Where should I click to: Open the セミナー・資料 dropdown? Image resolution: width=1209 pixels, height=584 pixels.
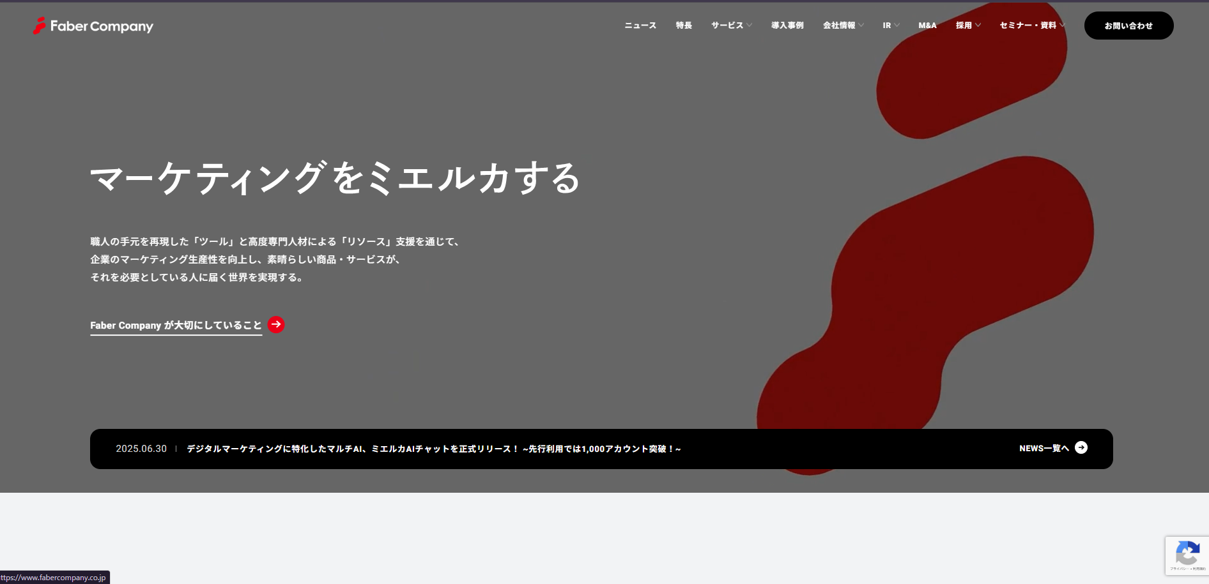(1031, 26)
